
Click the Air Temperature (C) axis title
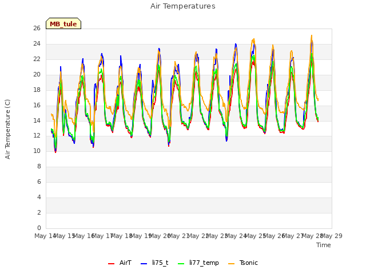(x=7, y=129)
